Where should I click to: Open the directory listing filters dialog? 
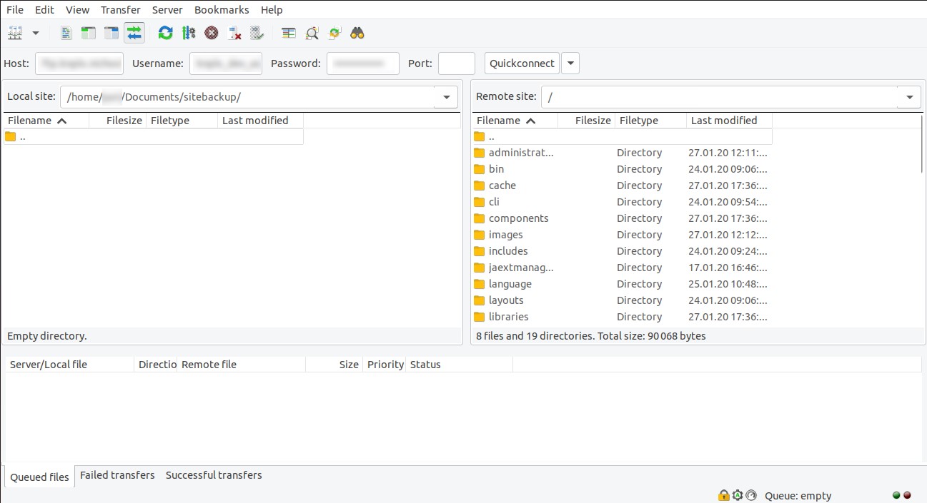point(289,33)
